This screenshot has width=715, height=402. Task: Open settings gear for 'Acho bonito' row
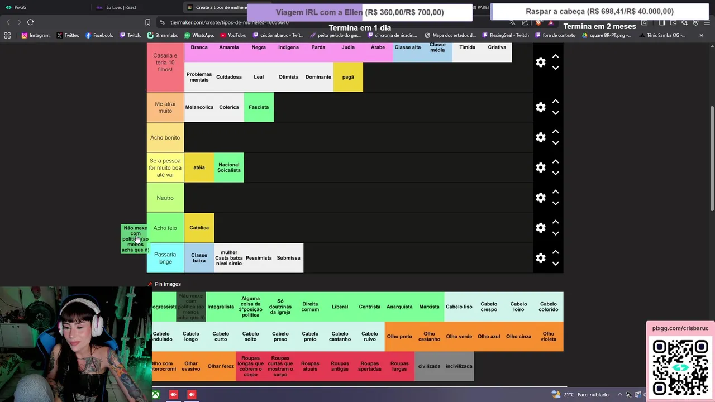(x=541, y=137)
